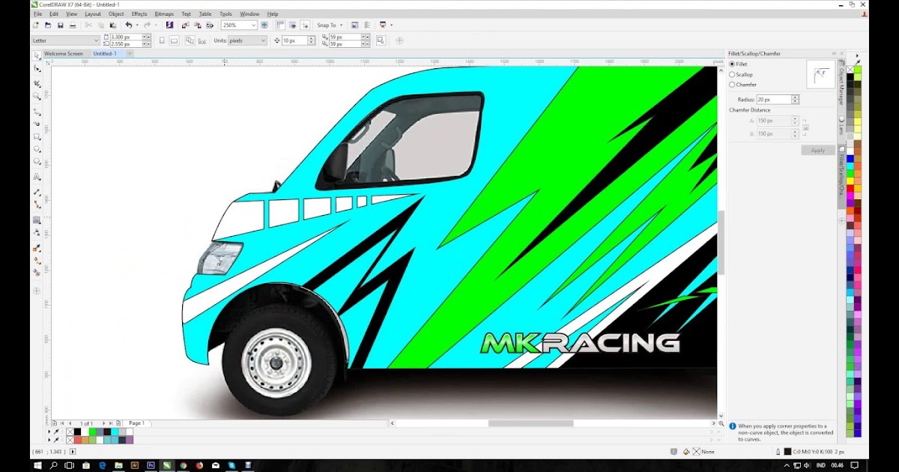Select the Parallel Dimension tool
The image size is (899, 472).
pos(37,193)
